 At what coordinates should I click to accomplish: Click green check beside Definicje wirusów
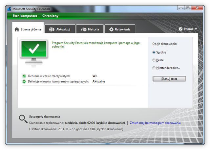pos(24,81)
